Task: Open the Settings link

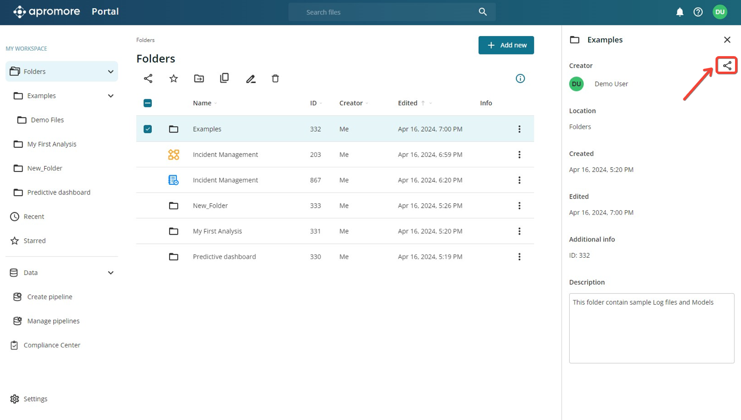Action: click(x=36, y=399)
